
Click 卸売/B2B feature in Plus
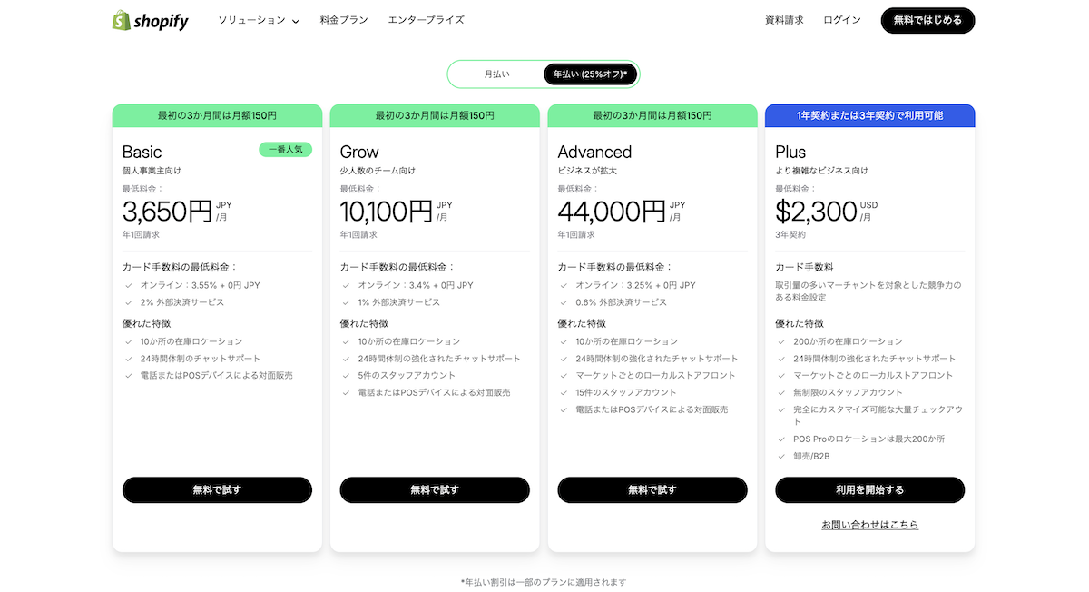811,456
